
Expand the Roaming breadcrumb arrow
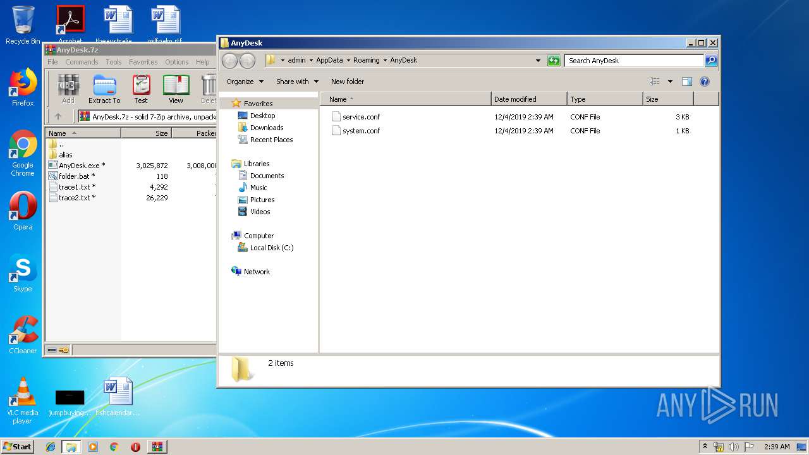(385, 61)
